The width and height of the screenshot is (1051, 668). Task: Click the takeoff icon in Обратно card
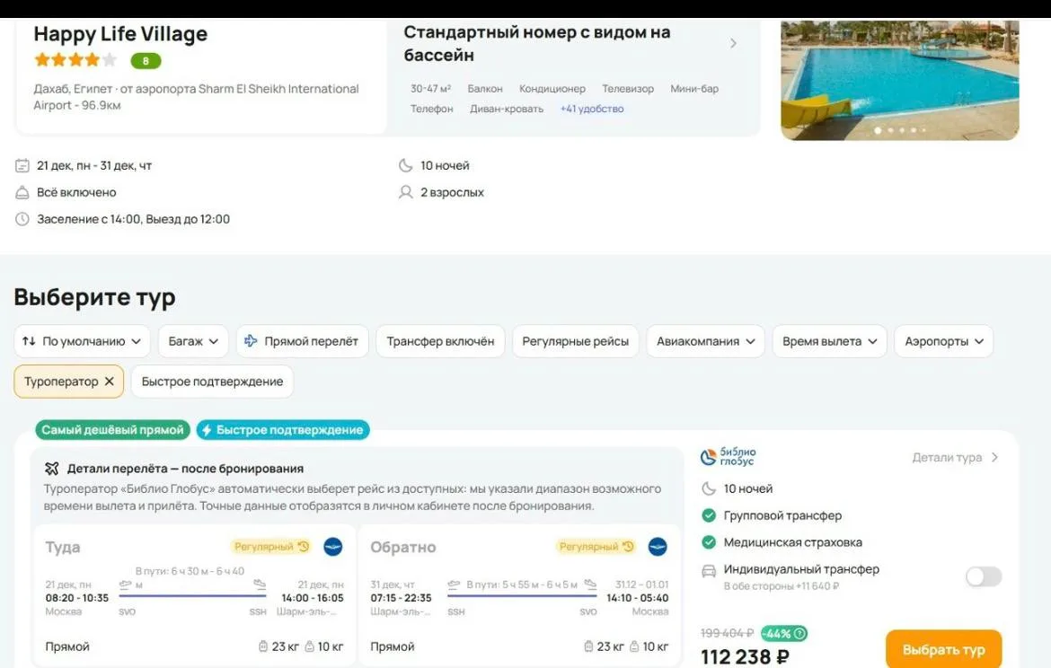point(454,584)
